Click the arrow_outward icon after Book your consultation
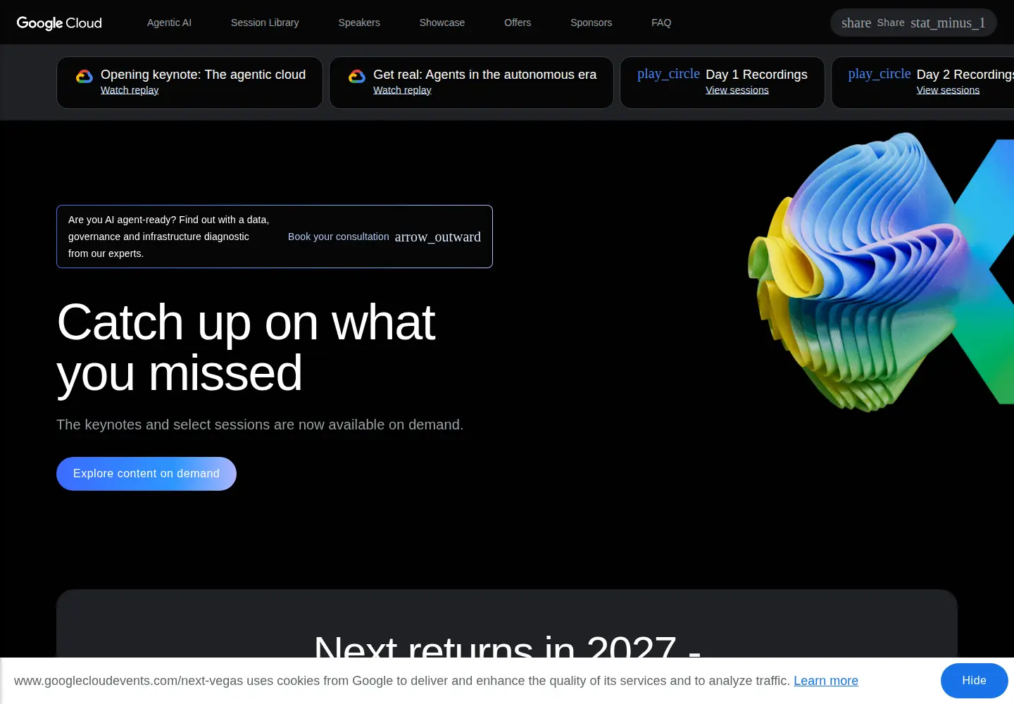Image resolution: width=1014 pixels, height=704 pixels. [438, 237]
